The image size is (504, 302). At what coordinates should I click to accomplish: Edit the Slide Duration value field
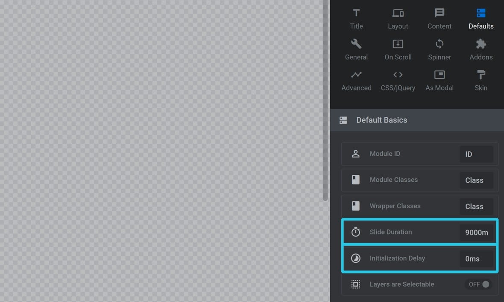tap(476, 232)
